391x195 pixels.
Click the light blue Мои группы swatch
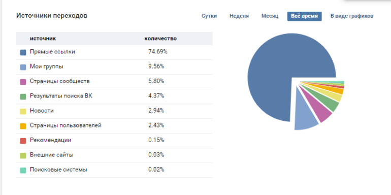pos(23,67)
